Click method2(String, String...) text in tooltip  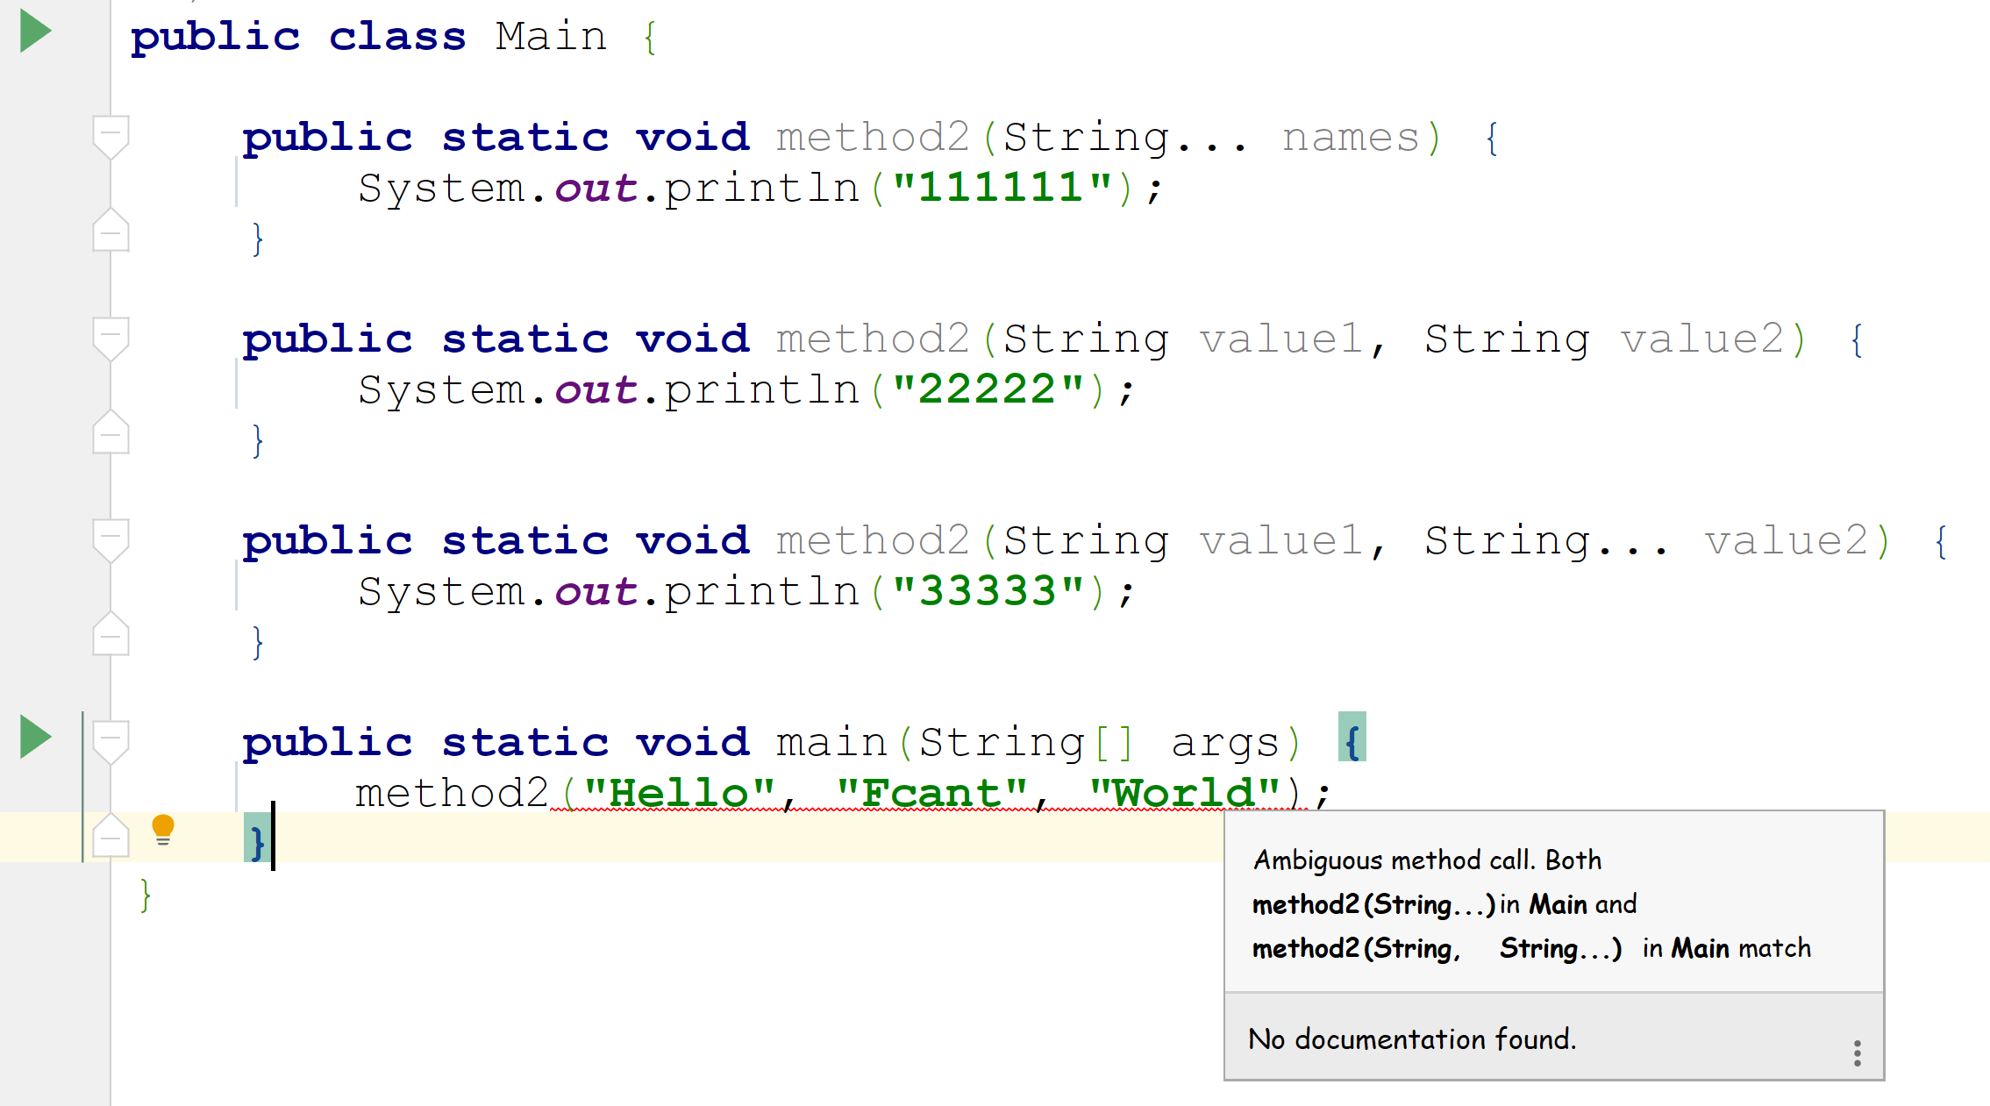point(1437,948)
